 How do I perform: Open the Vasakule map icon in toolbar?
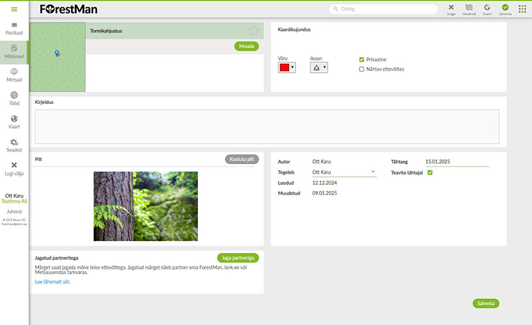(469, 8)
